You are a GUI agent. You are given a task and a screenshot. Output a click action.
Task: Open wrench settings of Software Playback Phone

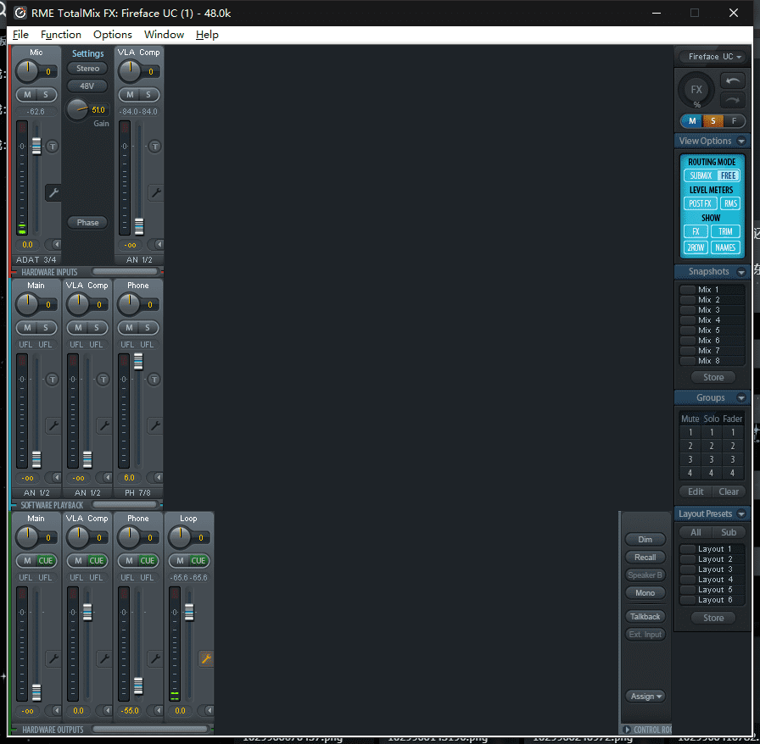click(155, 425)
